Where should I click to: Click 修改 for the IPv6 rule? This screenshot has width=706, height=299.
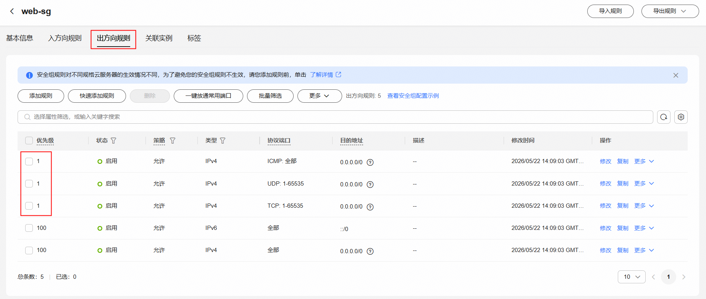tap(606, 228)
